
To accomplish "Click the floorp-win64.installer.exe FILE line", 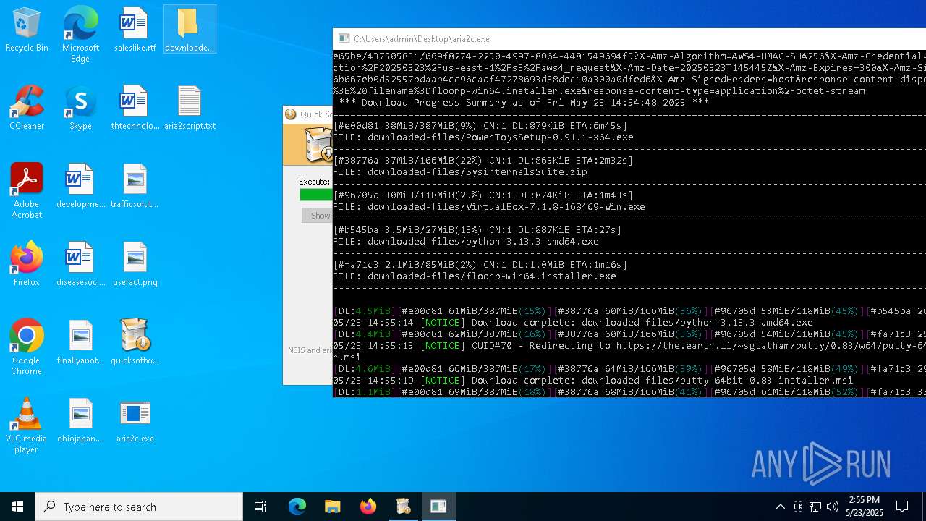I will (475, 276).
